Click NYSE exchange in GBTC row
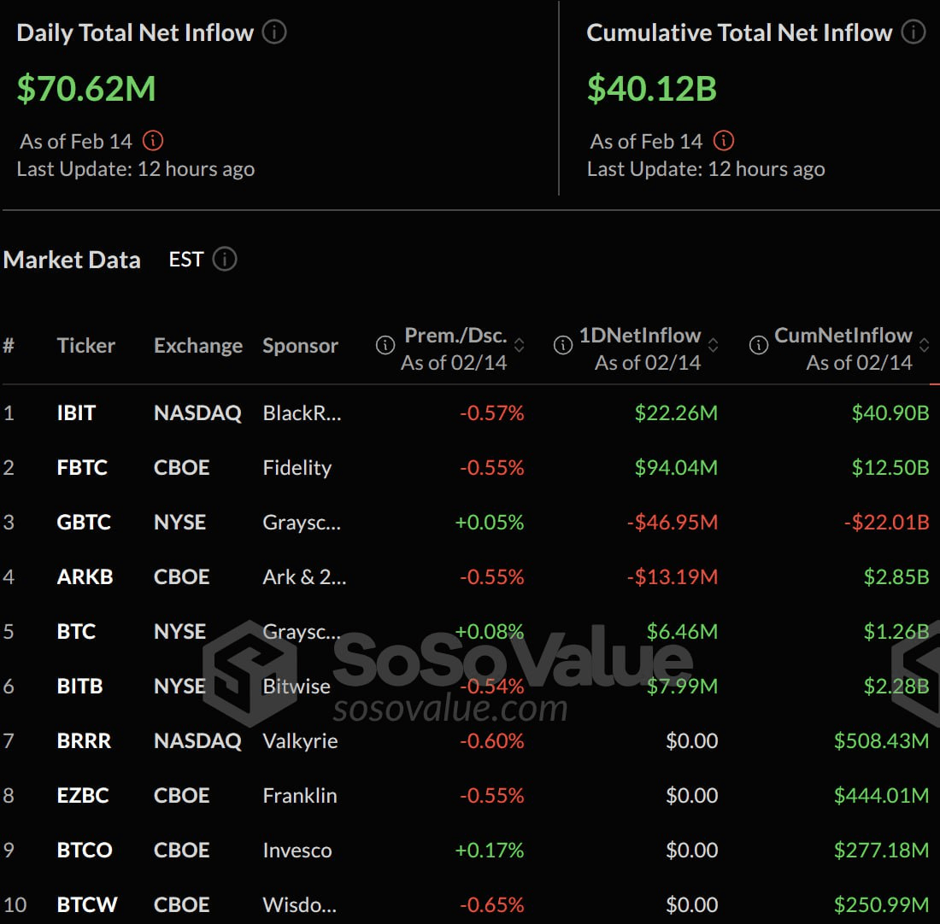 click(179, 522)
